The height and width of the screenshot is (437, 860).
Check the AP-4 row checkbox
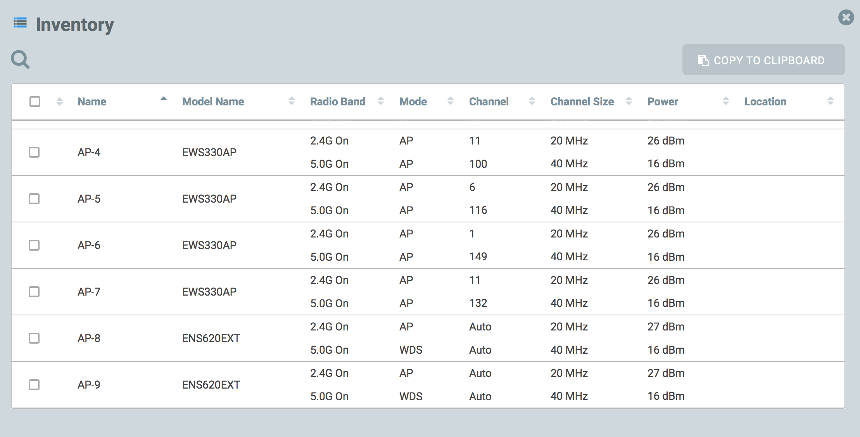pyautogui.click(x=34, y=152)
